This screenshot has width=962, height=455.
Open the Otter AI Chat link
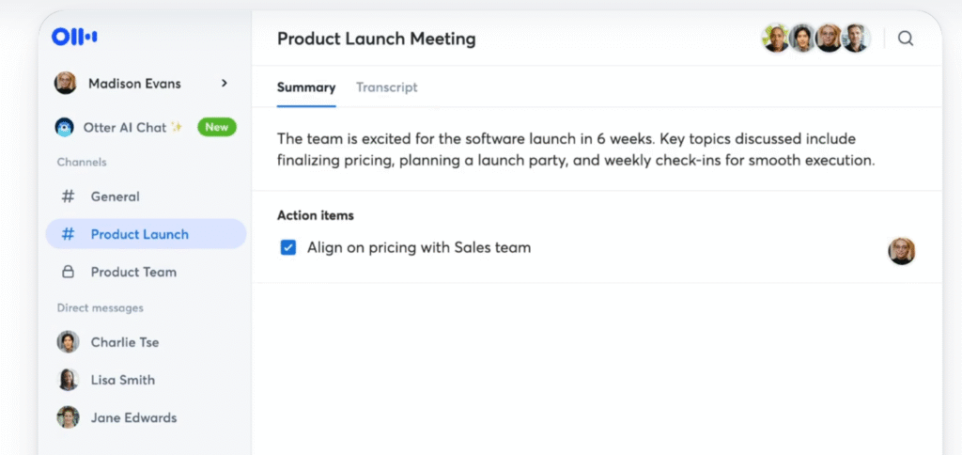point(126,127)
